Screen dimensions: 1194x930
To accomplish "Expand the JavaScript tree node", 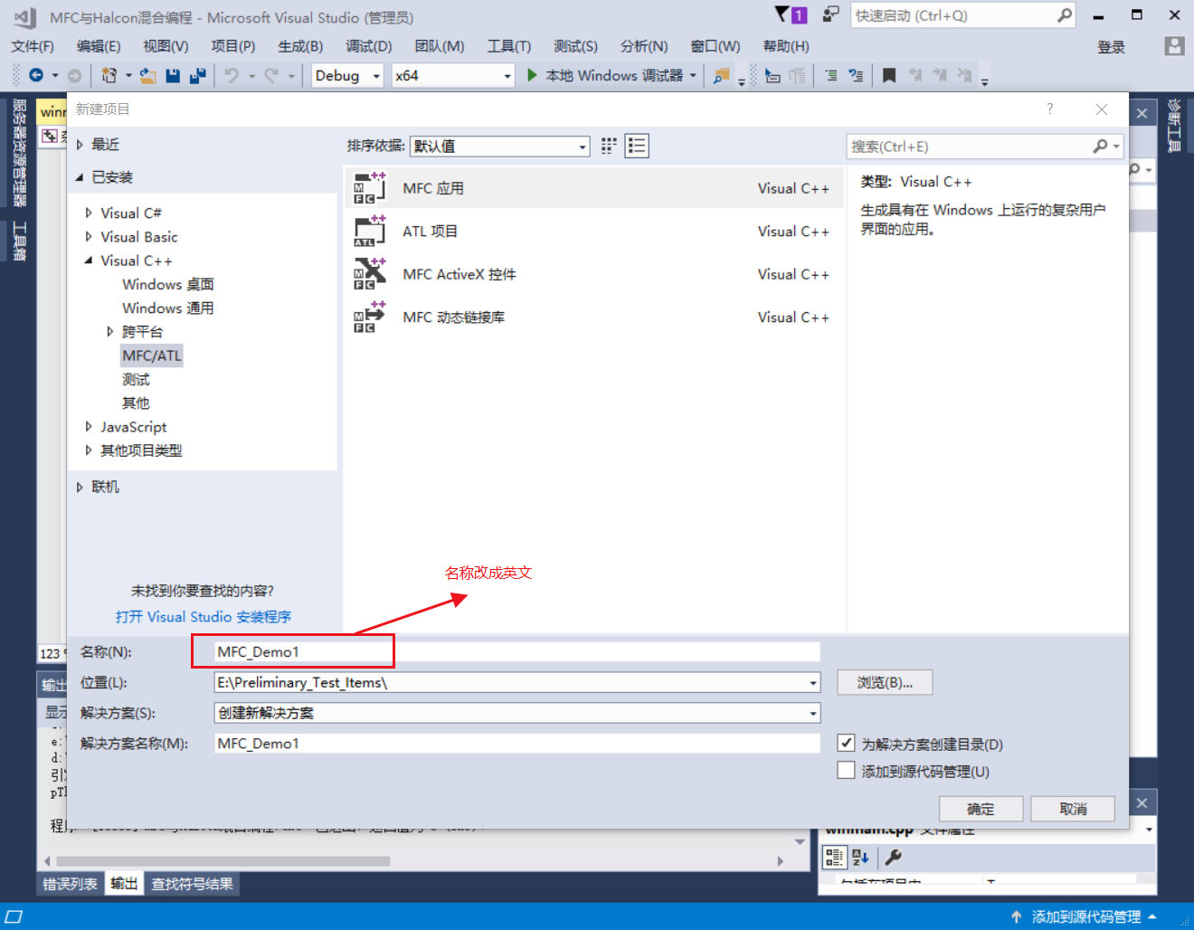I will pos(89,427).
